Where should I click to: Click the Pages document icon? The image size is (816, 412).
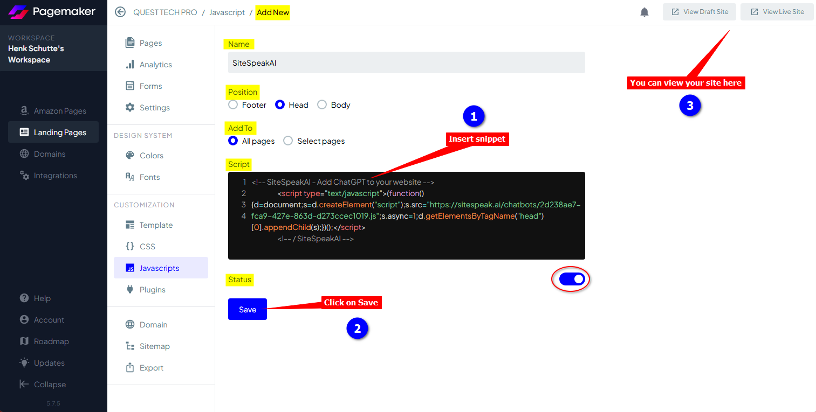pos(130,43)
